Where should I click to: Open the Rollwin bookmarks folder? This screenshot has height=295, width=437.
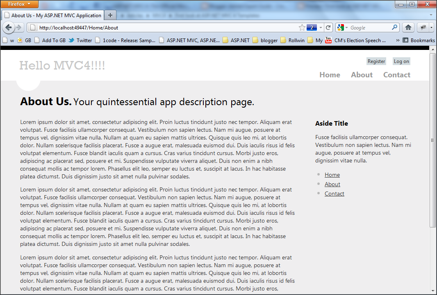[292, 40]
